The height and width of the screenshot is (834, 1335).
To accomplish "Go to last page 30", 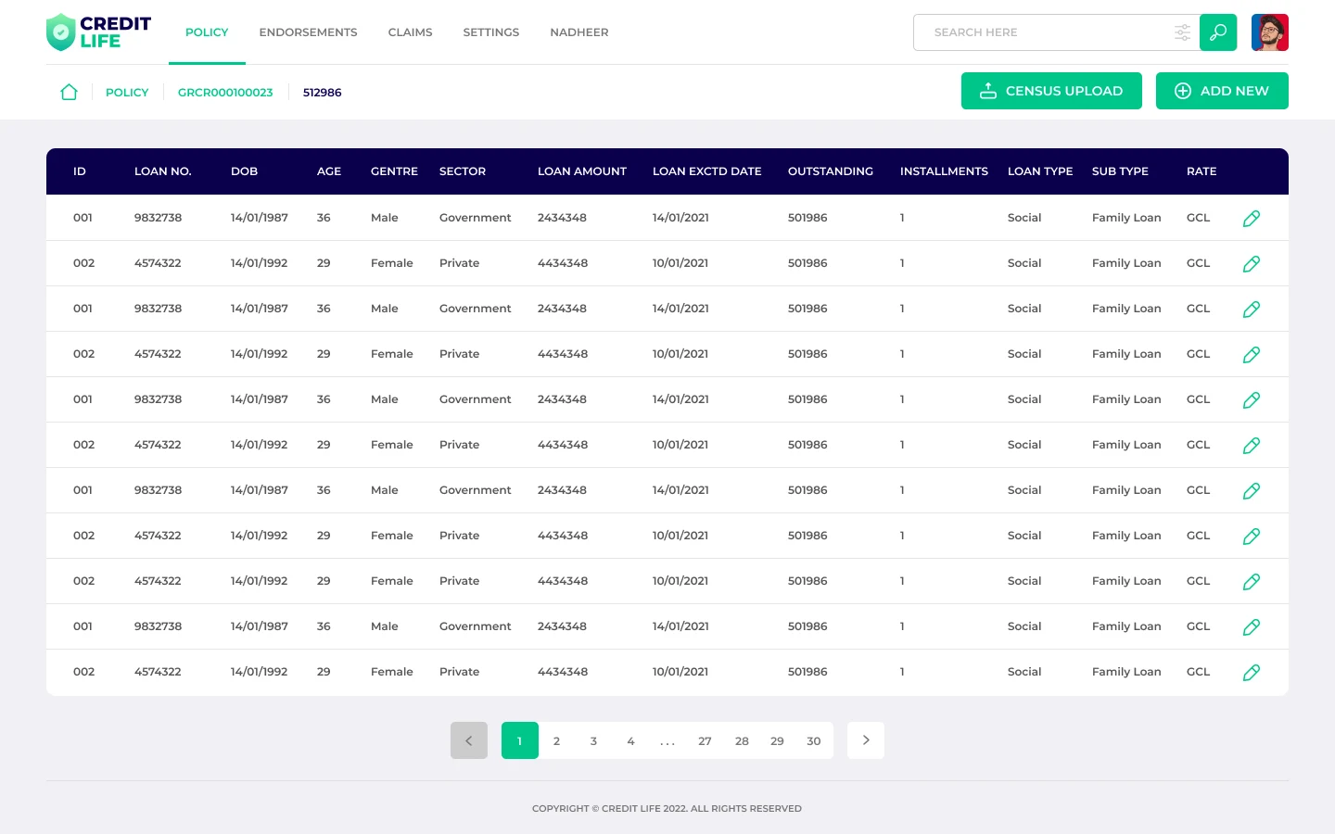I will 814,741.
